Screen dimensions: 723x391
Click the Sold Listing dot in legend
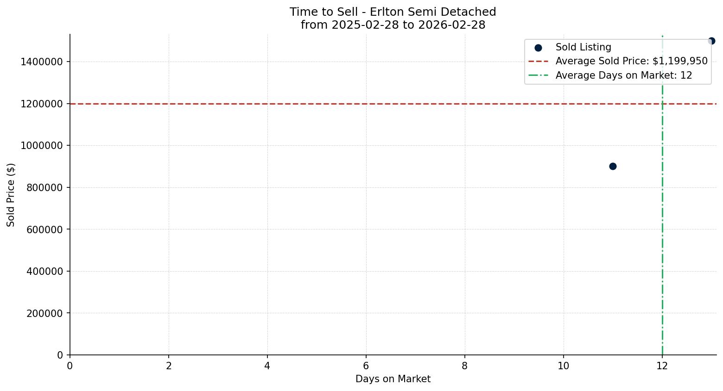coord(538,48)
